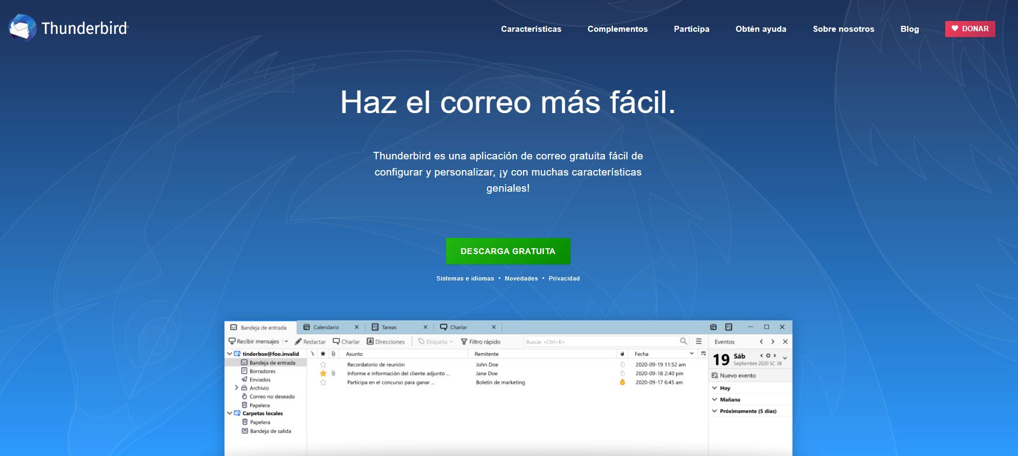Click the Filtro rápido funnel icon
The height and width of the screenshot is (456, 1018).
point(464,342)
